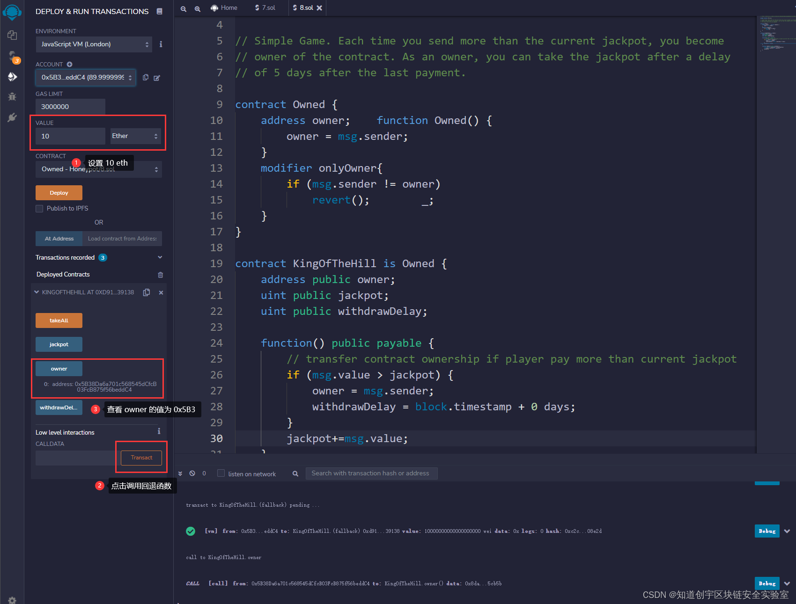
Task: Open the Debugger bug sidebar icon
Action: tap(12, 97)
